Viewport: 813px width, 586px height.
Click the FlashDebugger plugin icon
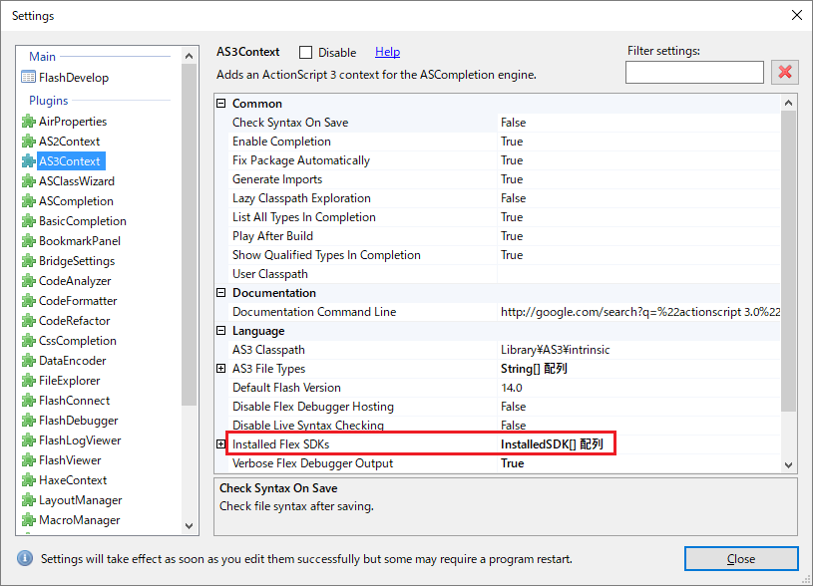29,421
